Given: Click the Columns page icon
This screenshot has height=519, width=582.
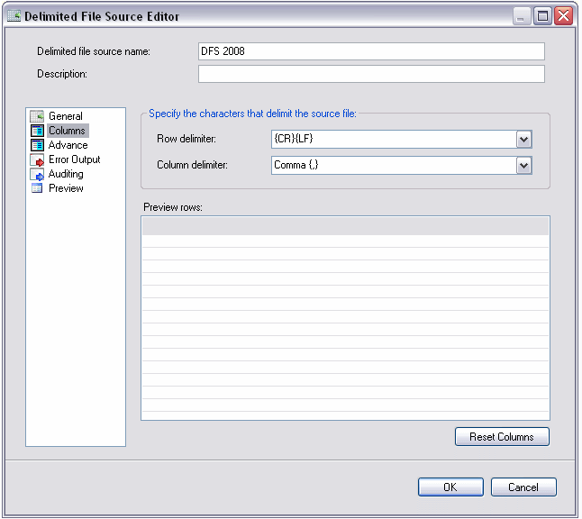Looking at the screenshot, I should click(x=37, y=131).
